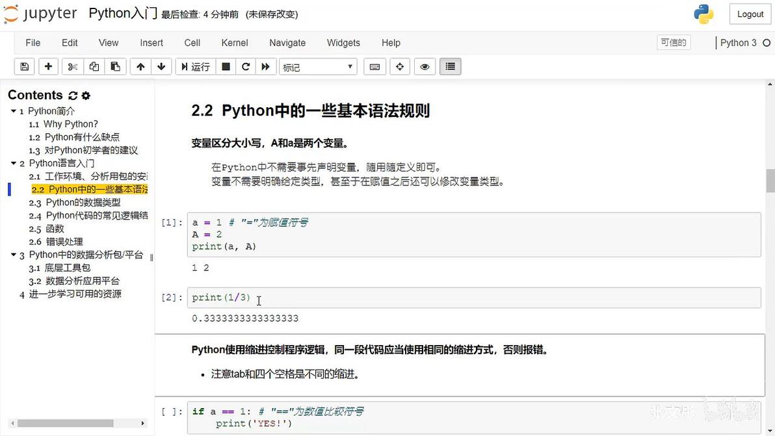Move selected cell up with arrow icon

pos(141,67)
